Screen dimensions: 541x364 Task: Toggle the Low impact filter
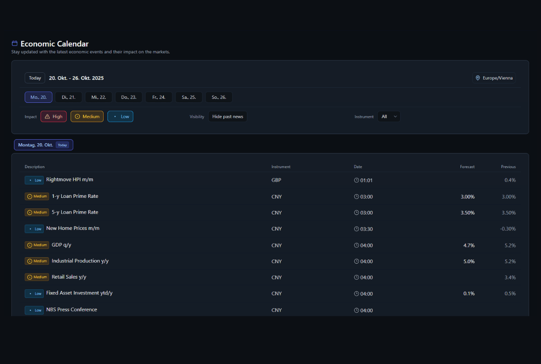tap(120, 117)
